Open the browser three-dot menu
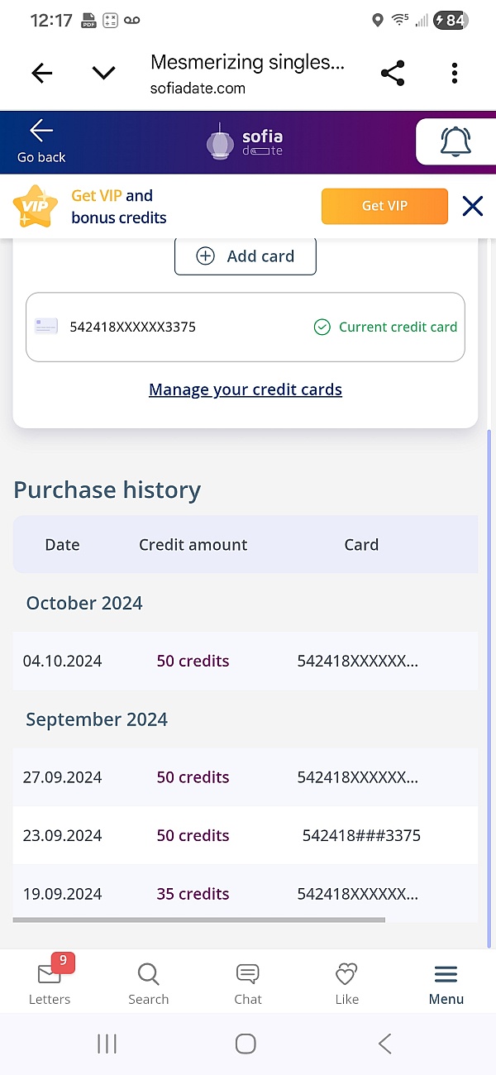 point(455,74)
